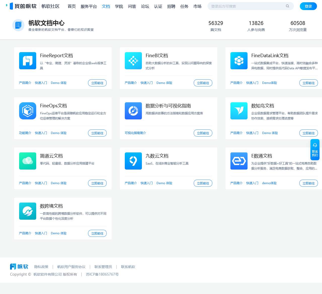The height and width of the screenshot is (294, 322).
Task: Click the FineDataLink文档 card title
Action: tap(270, 56)
